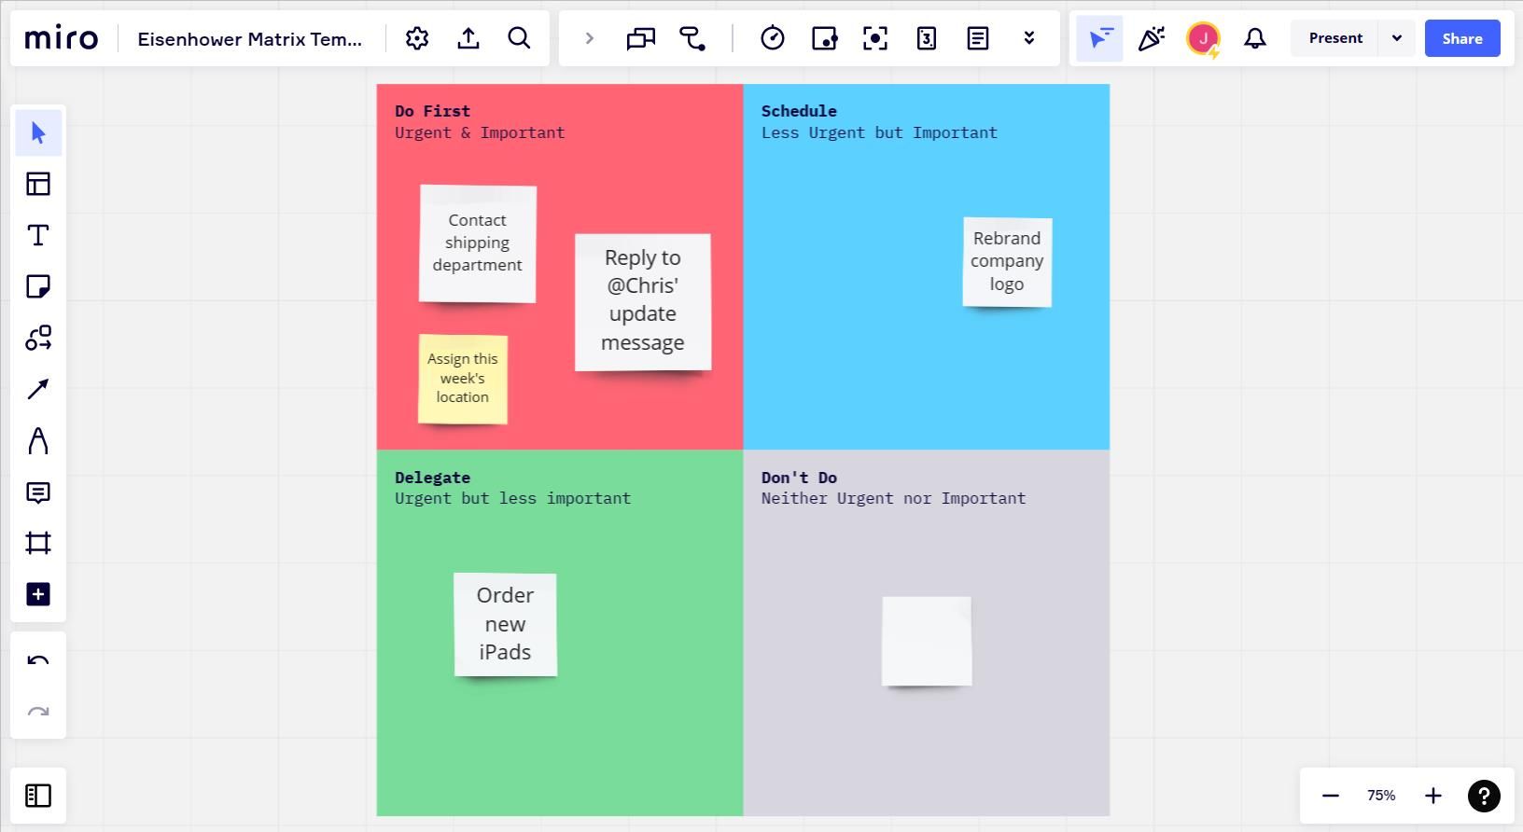
Task: Select the Shapes tool
Action: click(x=38, y=338)
